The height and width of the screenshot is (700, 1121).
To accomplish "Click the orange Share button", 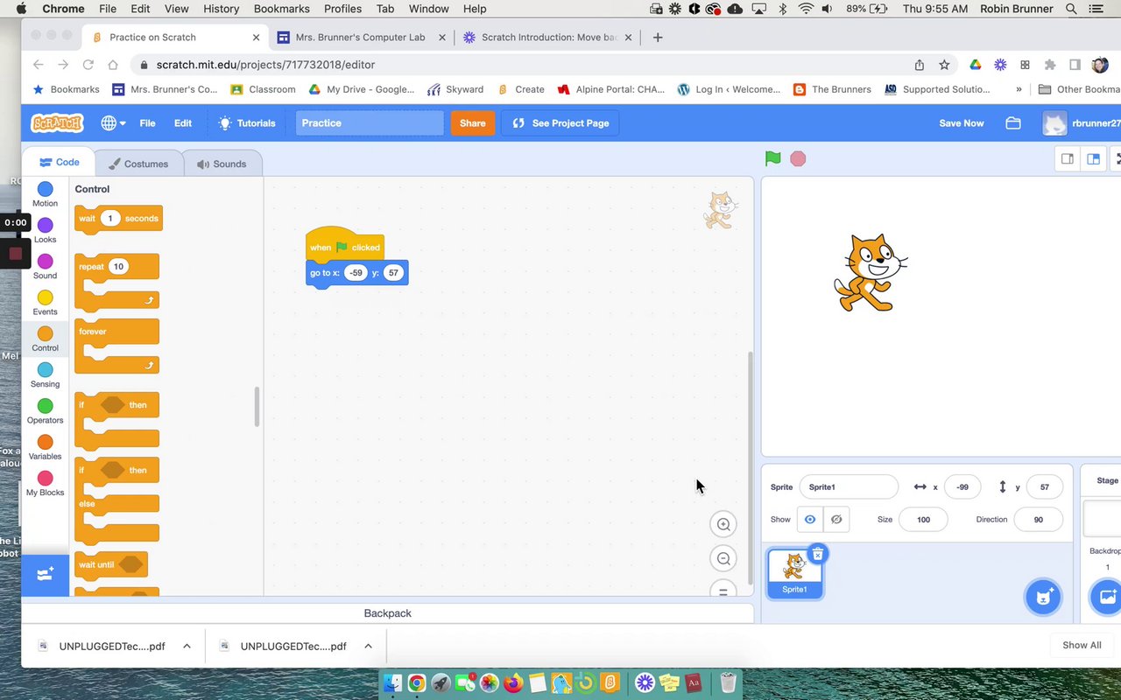I will [472, 123].
